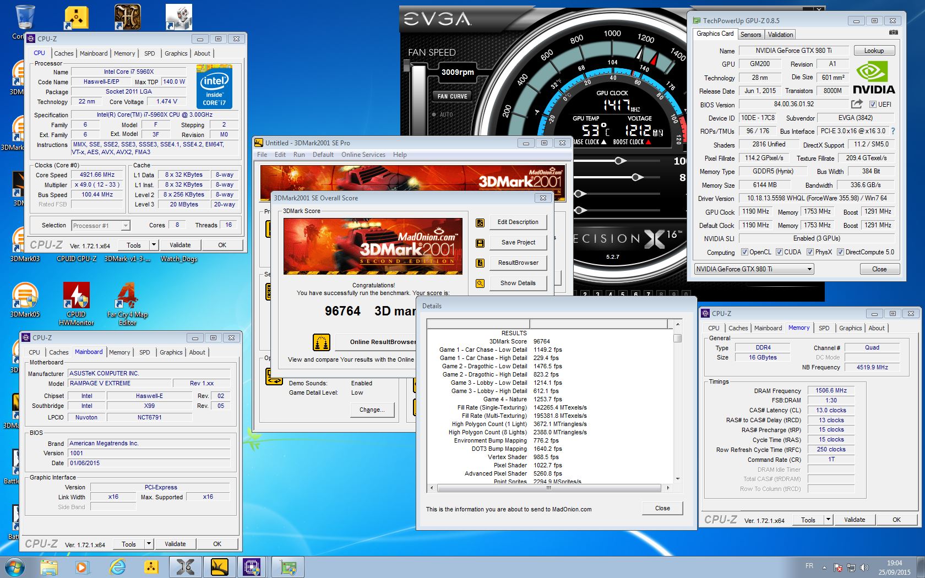Click the magnifier icon beside Show Details
The image size is (925, 578).
click(x=480, y=283)
